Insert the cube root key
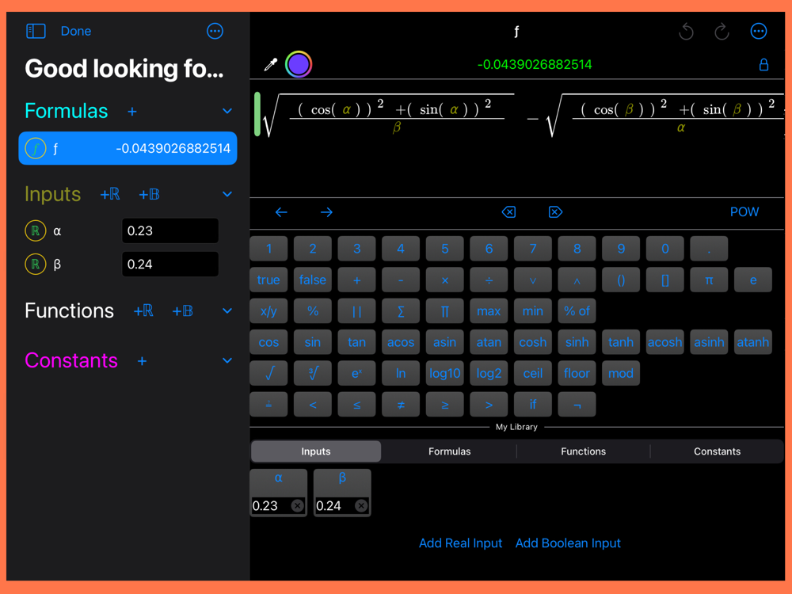The image size is (792, 594). point(313,373)
